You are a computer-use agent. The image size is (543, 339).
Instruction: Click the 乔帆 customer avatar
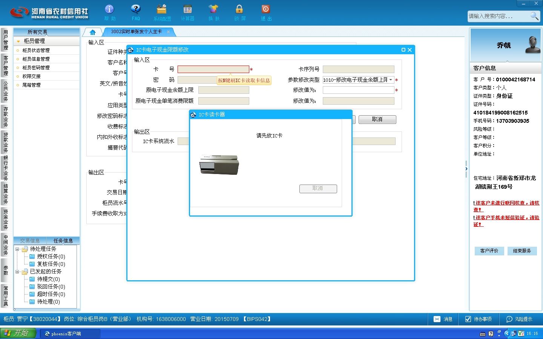533,44
